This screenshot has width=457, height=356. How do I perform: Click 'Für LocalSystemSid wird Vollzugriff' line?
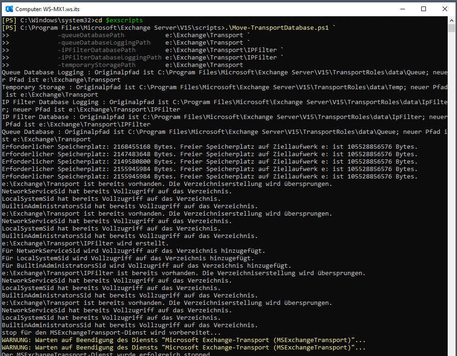pyautogui.click(x=128, y=258)
